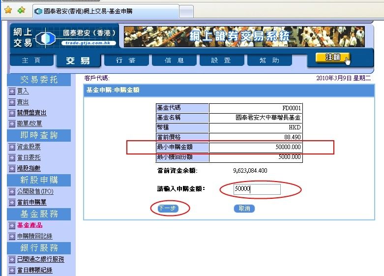
Task: Click the current price 88.490
Action: click(293, 137)
